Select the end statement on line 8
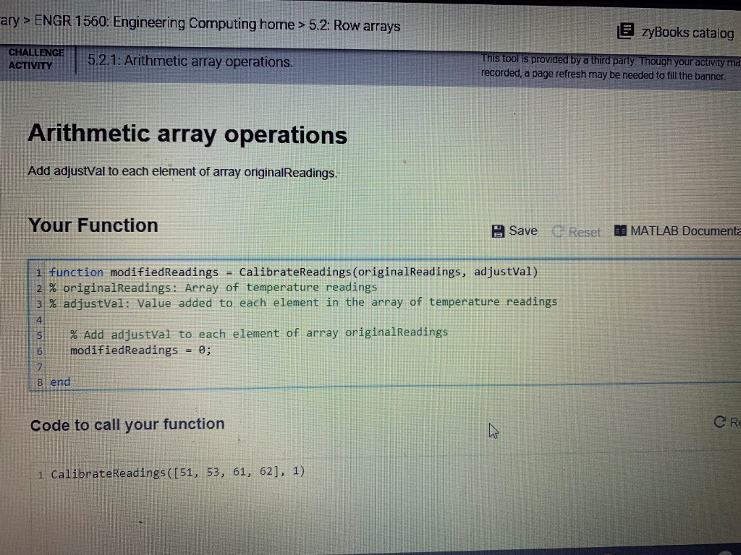 pyautogui.click(x=60, y=382)
